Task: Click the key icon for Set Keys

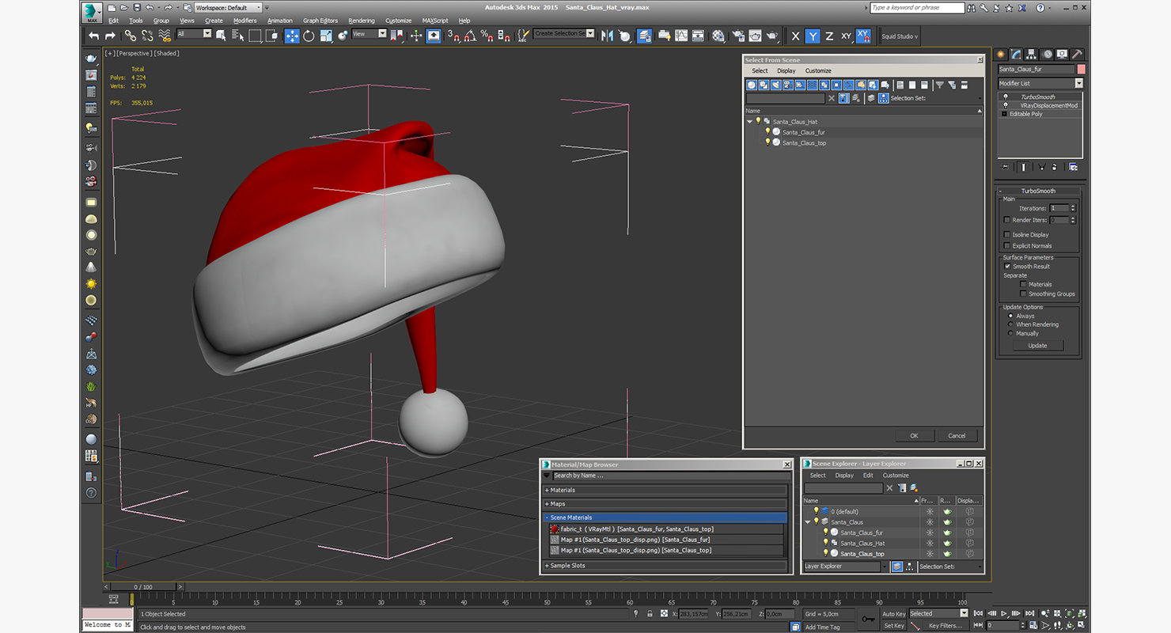Action: [x=868, y=619]
